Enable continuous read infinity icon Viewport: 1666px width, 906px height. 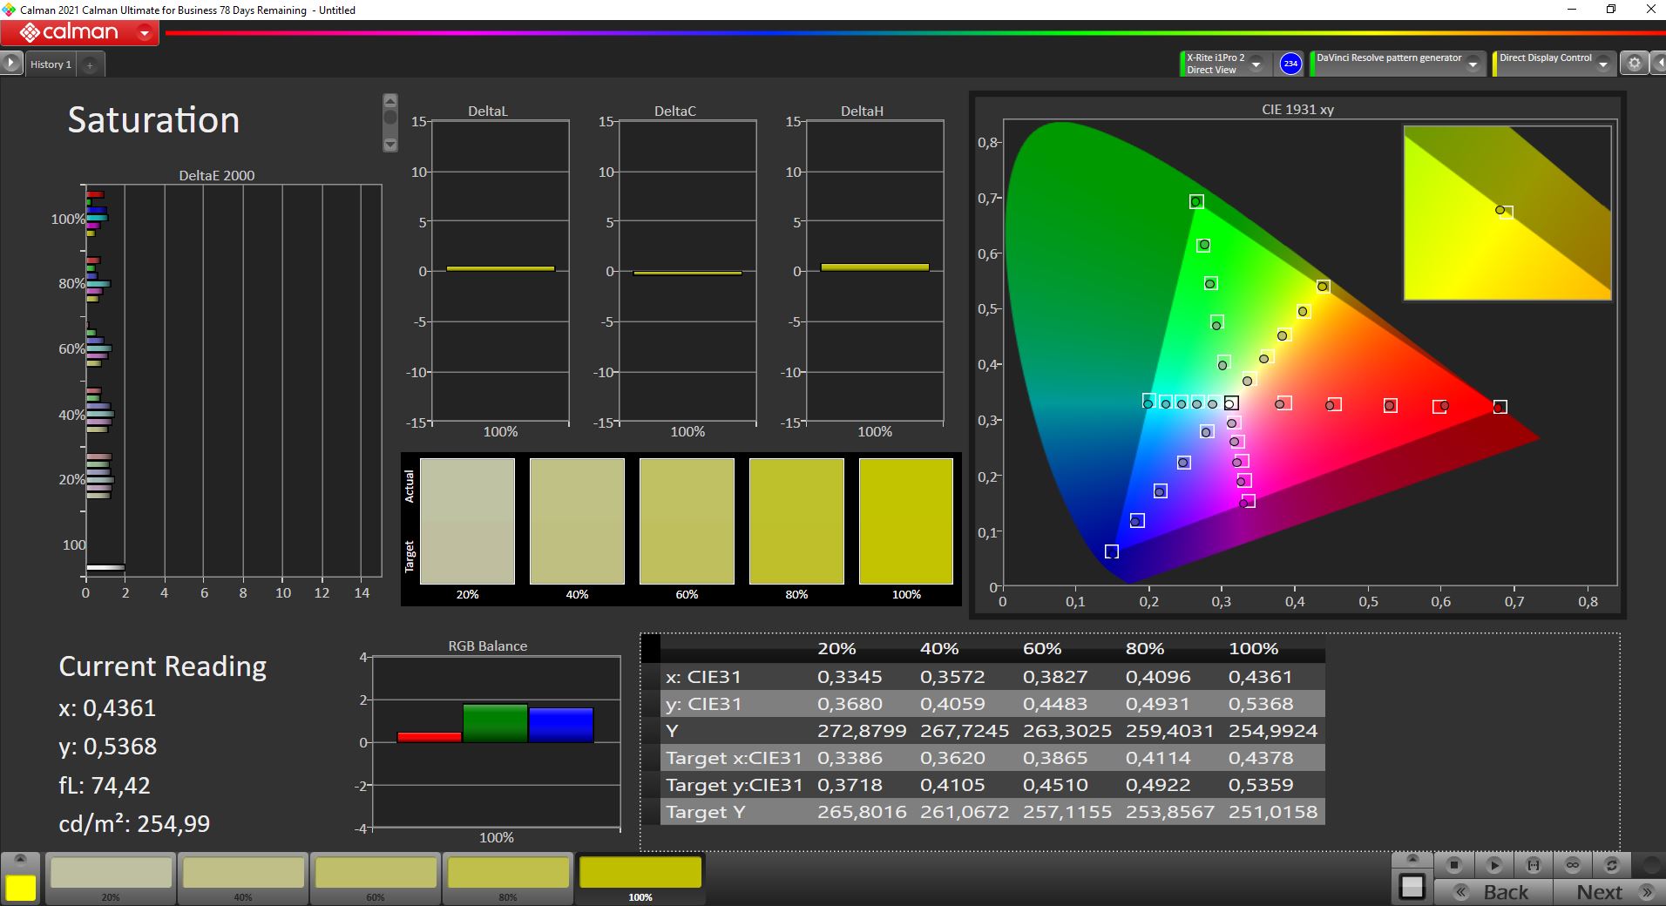pos(1573,865)
